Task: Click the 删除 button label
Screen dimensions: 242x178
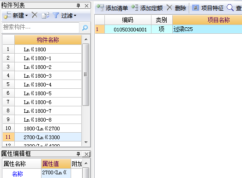Action: 181,8
